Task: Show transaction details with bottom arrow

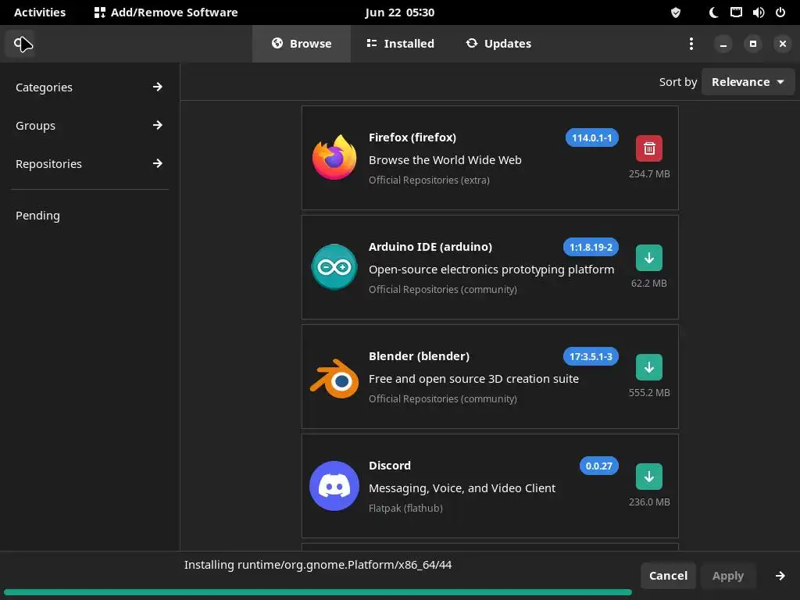Action: pyautogui.click(x=780, y=576)
